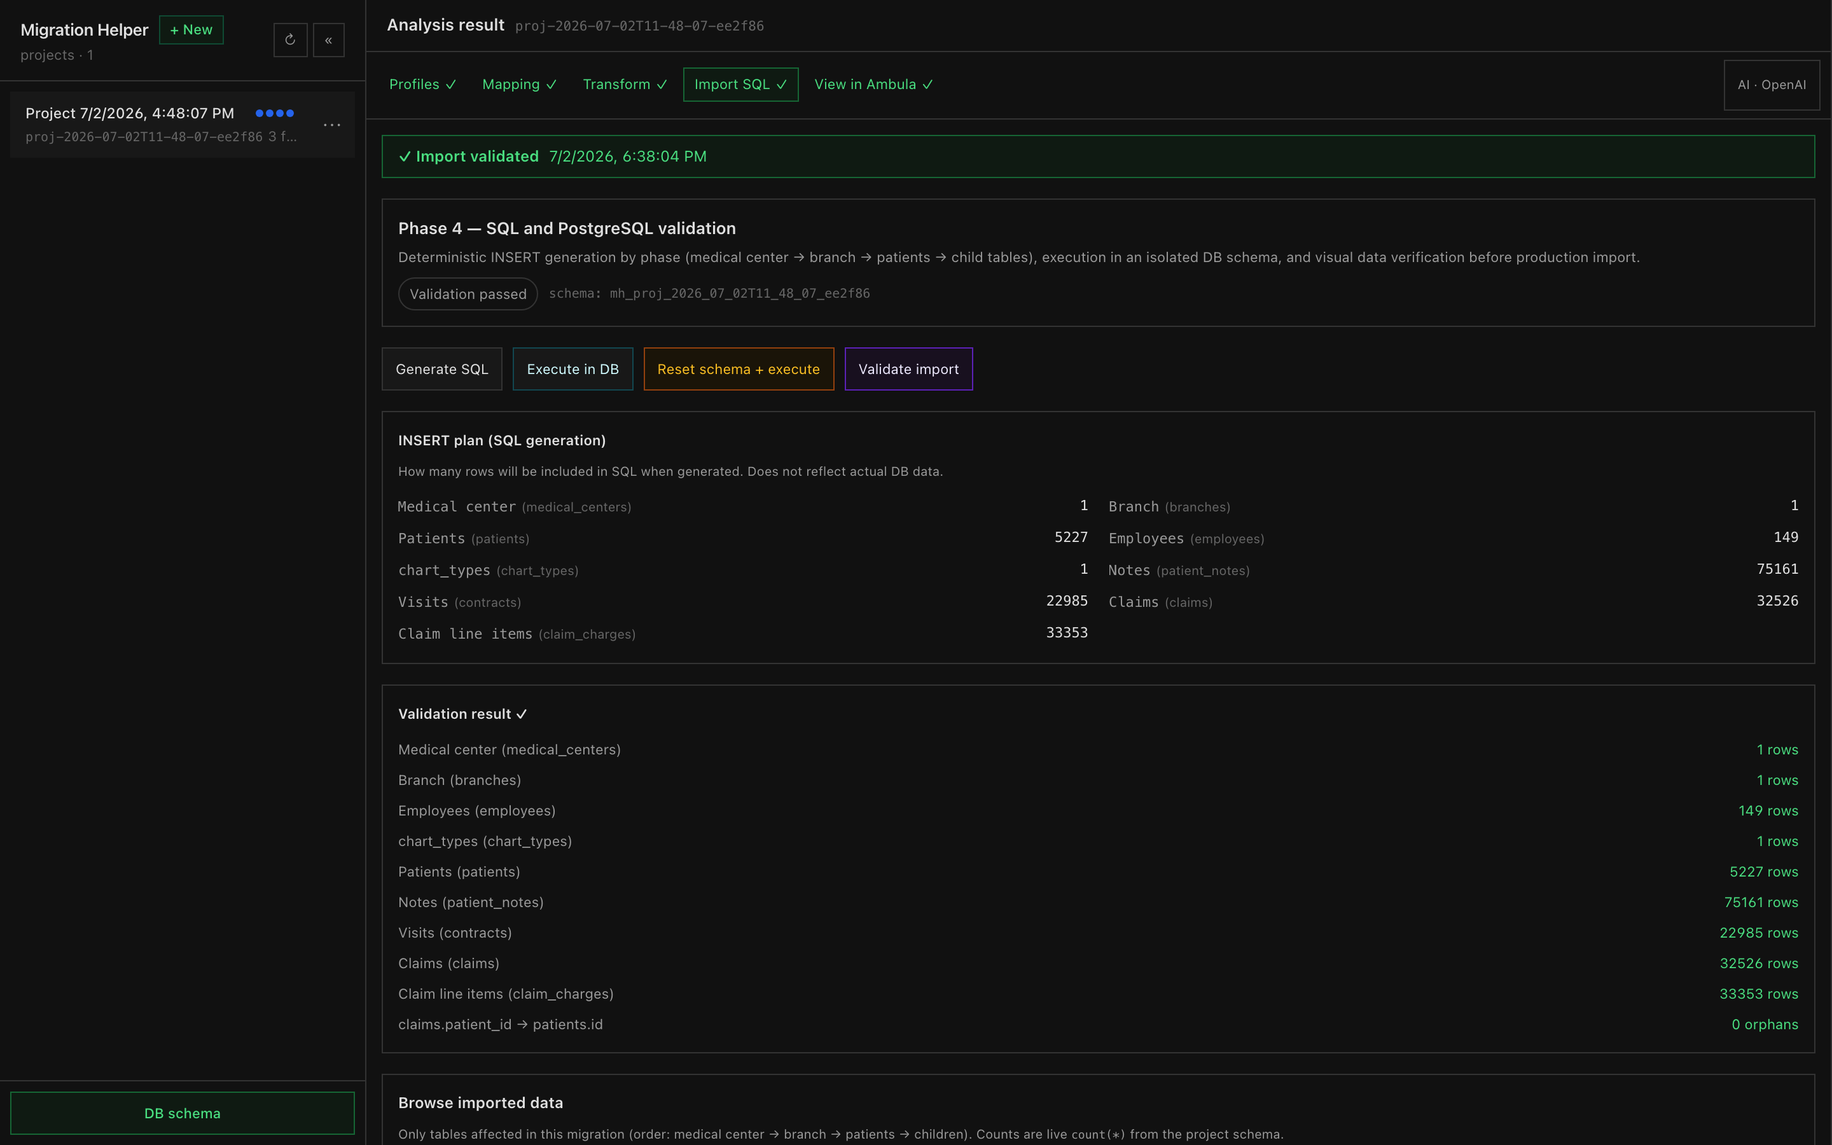Open the Transform tab
Viewport: 1832px width, 1145px height.
(x=625, y=84)
